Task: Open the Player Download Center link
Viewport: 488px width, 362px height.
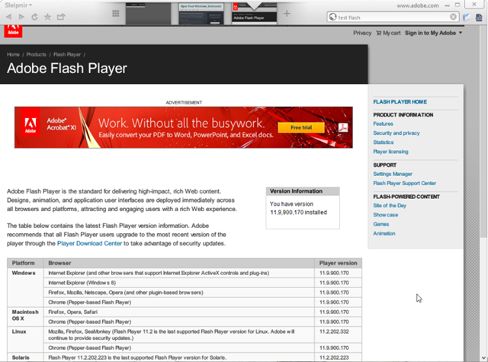Action: 89,244
